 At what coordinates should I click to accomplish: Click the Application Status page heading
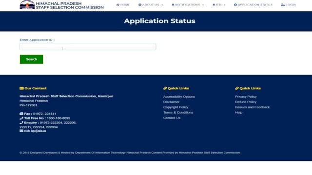pyautogui.click(x=159, y=21)
